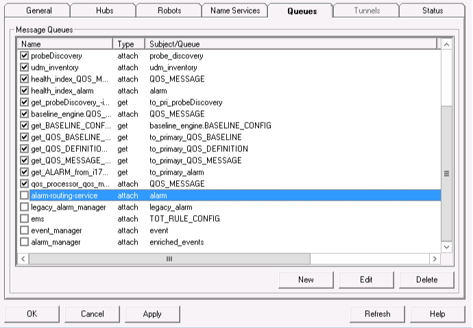Uncheck the probeDiscovery queue checkbox
Viewport: 473px width, 328px height.
25,55
